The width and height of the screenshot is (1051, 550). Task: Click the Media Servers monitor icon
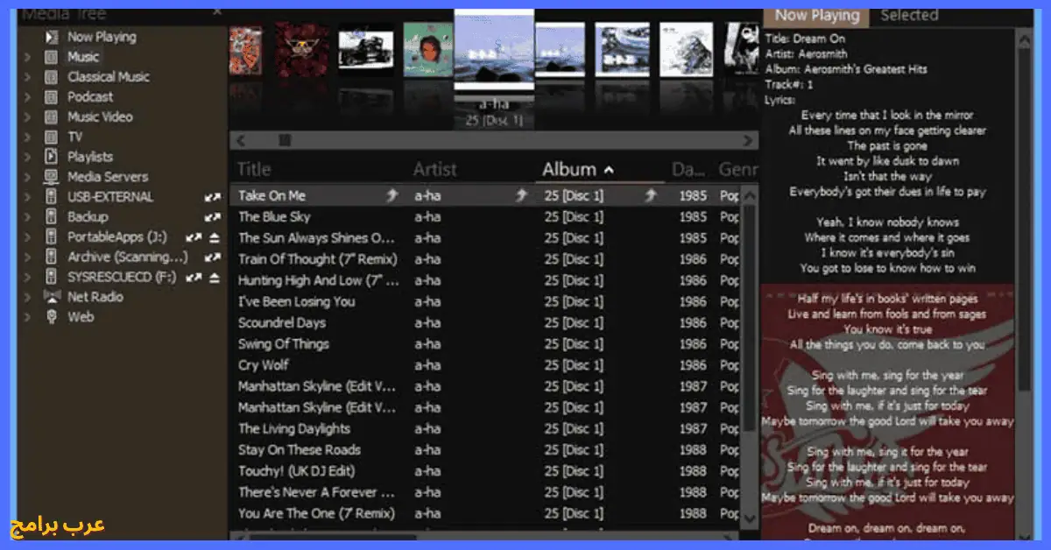(x=52, y=177)
